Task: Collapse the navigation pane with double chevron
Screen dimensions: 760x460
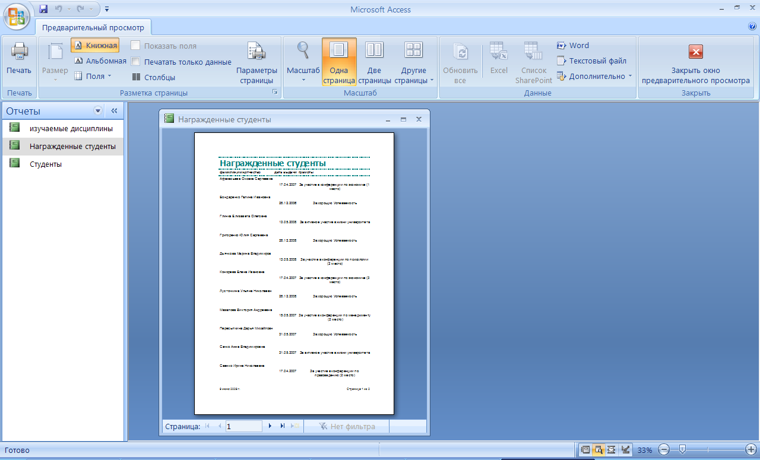Action: [x=115, y=110]
